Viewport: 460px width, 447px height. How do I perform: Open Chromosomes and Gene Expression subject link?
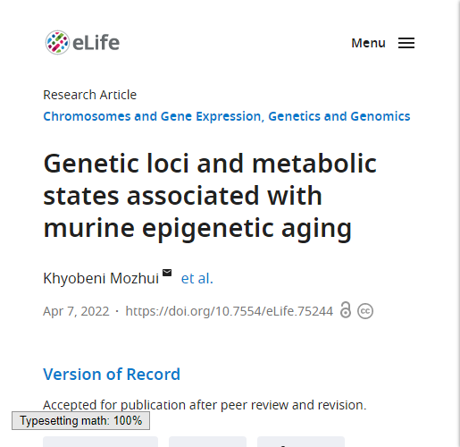[x=152, y=116]
